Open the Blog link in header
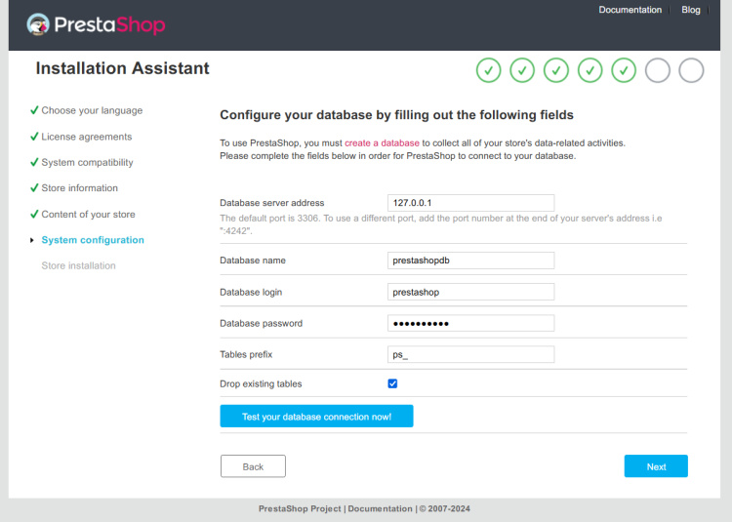 [x=691, y=10]
